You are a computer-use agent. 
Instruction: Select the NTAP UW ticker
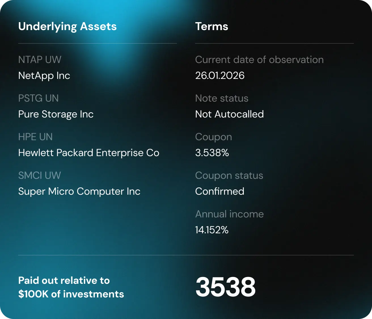pyautogui.click(x=40, y=60)
